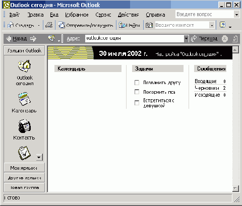Image resolution: width=242 pixels, height=206 pixels.
Task: Click the vertical scrollbar down arrow
Action: [235, 188]
